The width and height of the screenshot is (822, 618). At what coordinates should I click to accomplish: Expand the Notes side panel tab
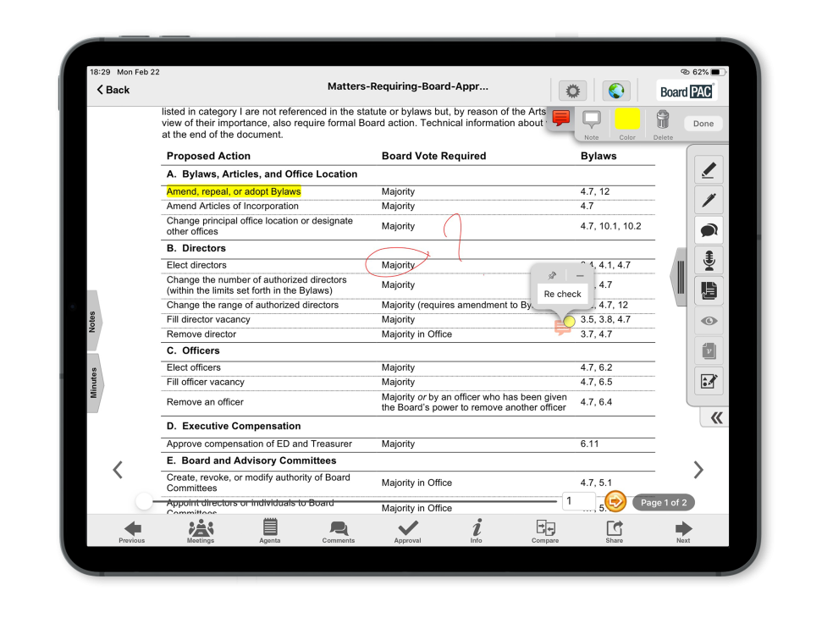tap(93, 321)
